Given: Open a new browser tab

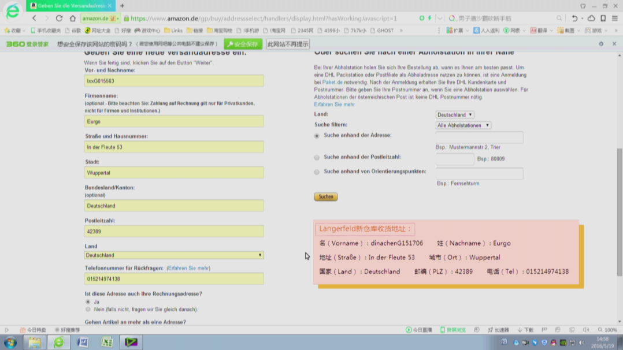Looking at the screenshot, I should pyautogui.click(x=122, y=6).
